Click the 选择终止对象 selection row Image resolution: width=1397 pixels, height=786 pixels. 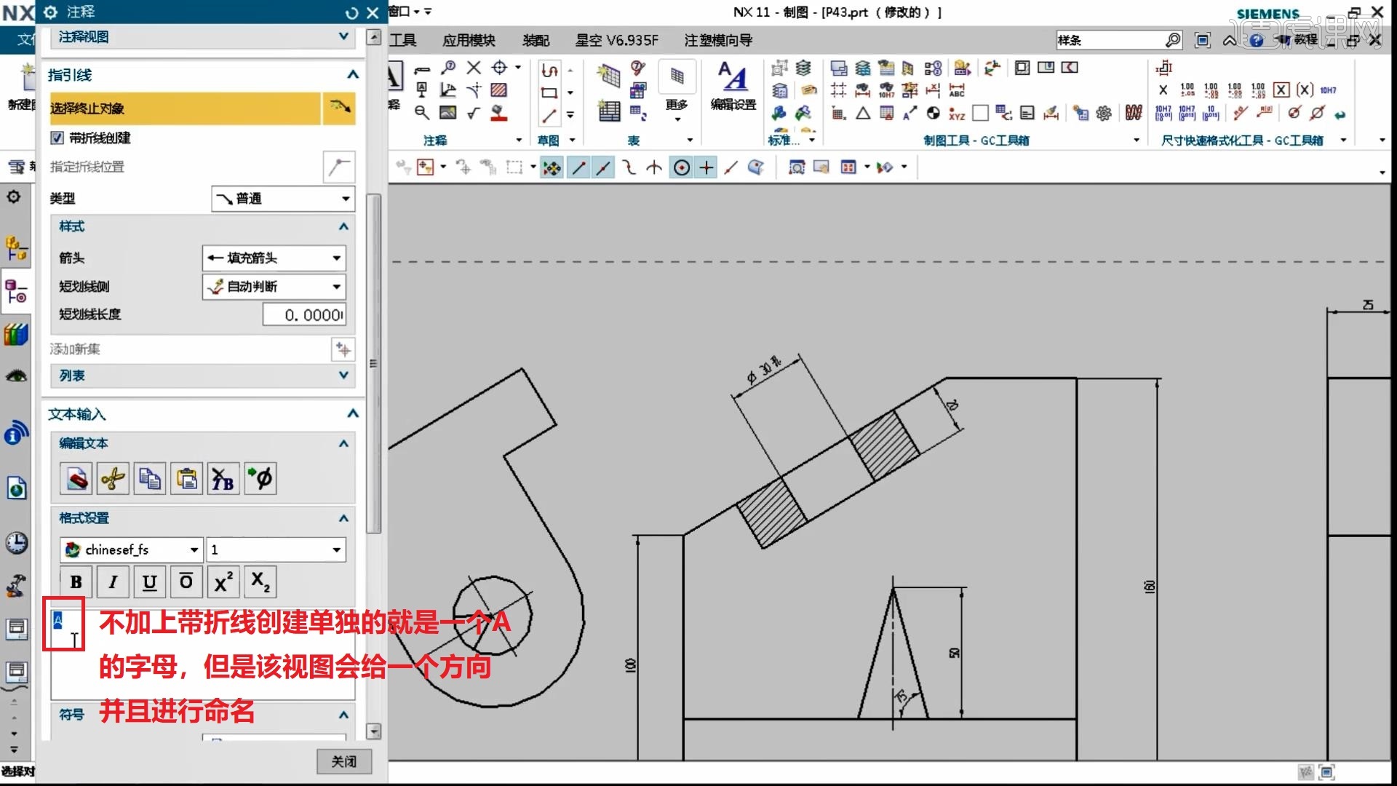(185, 108)
